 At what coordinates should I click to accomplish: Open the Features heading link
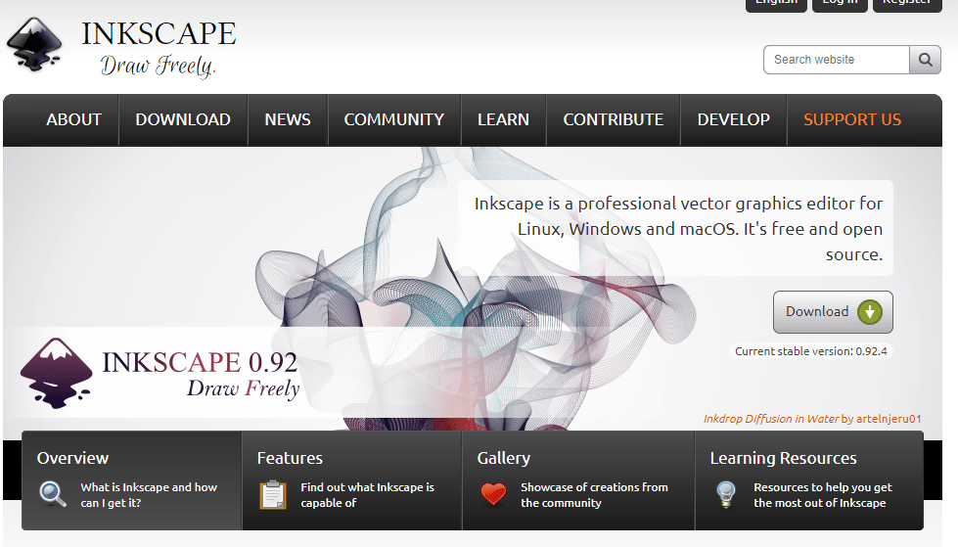tap(290, 458)
